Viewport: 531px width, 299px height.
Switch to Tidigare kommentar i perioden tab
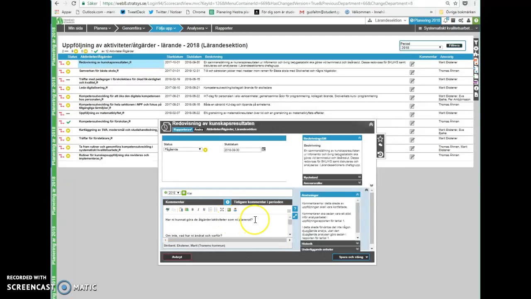258,202
